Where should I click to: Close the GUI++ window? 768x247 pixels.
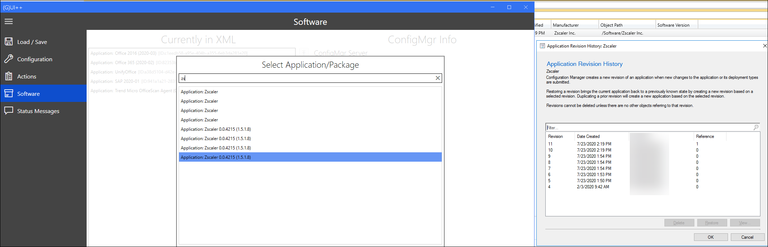[526, 7]
